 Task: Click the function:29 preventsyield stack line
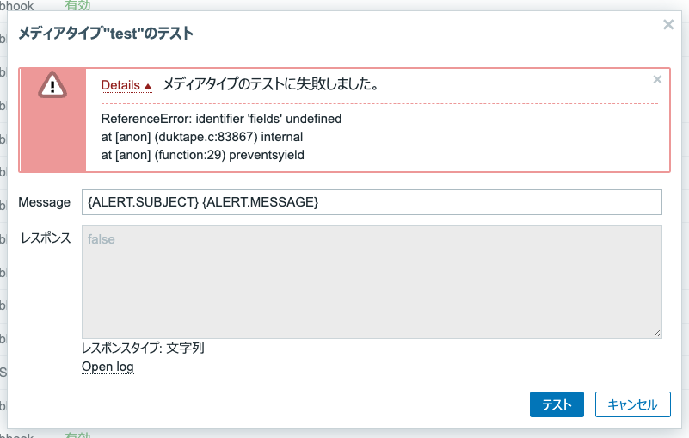click(202, 155)
